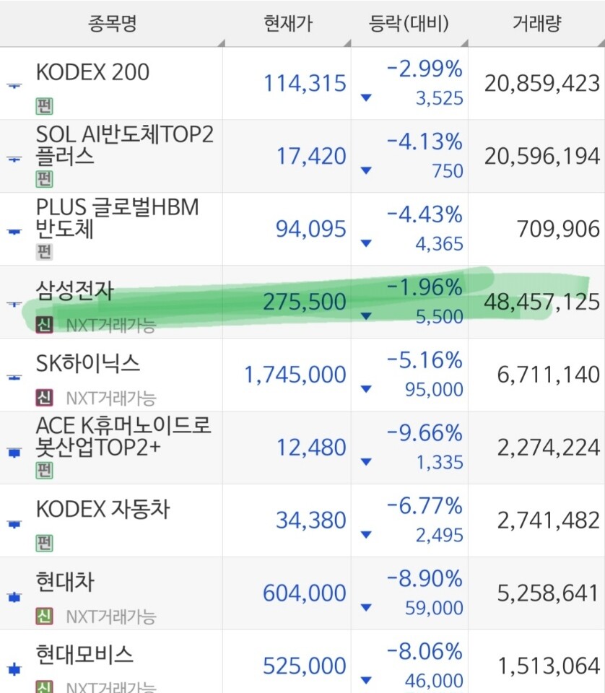
Task: Click the 신 badge under SK하이닉스
Action: tap(44, 398)
